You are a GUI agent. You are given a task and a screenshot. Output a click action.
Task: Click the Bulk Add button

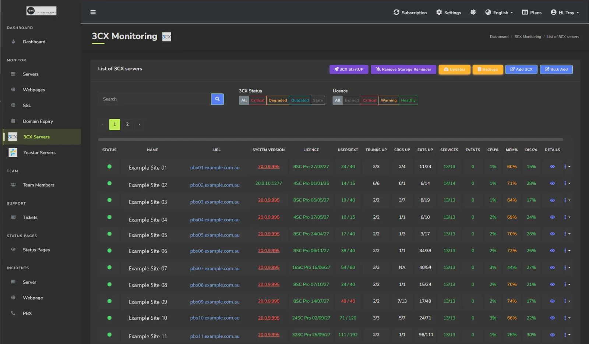556,69
